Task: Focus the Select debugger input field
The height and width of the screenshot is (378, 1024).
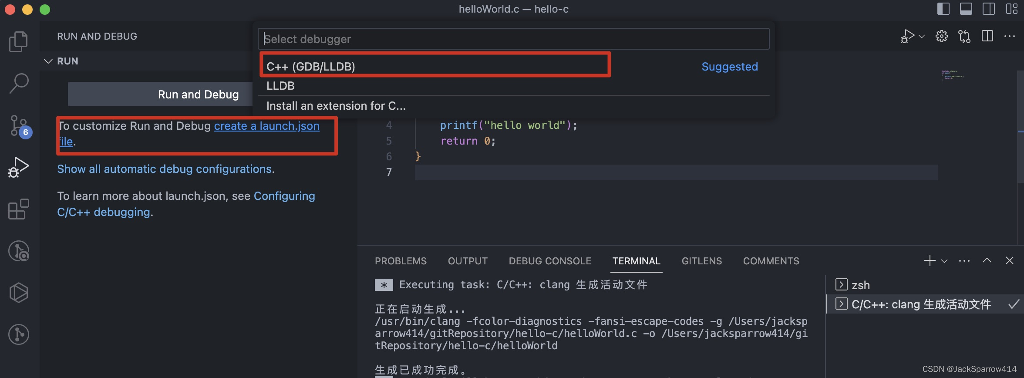Action: click(x=514, y=39)
